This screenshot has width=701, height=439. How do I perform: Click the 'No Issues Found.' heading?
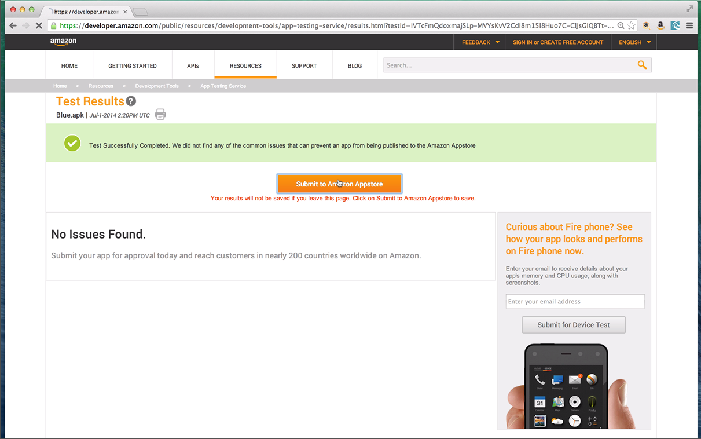[98, 234]
